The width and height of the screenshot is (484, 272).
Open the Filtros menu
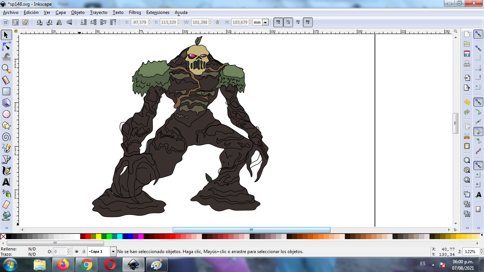tap(135, 12)
